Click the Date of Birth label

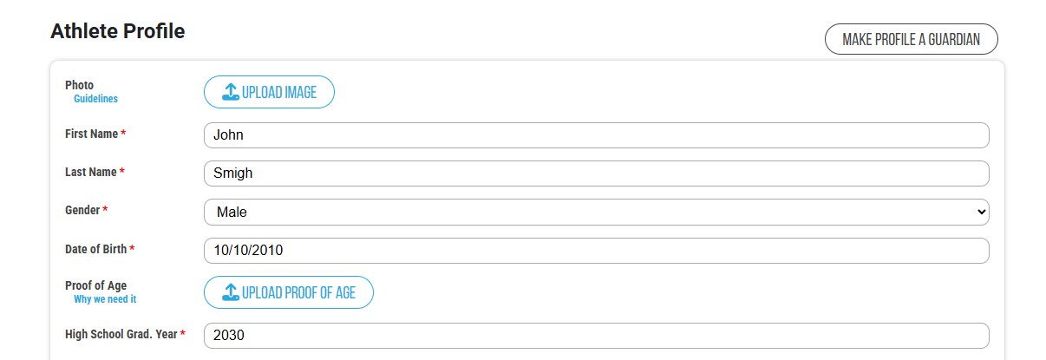point(95,249)
